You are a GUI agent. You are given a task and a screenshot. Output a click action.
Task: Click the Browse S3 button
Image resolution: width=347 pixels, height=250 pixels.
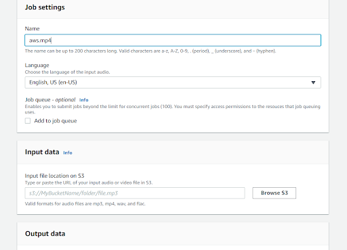pos(274,193)
